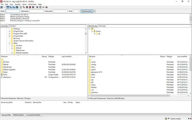Click the .cache folder icon
The image size is (192, 120).
pyautogui.click(x=90, y=62)
